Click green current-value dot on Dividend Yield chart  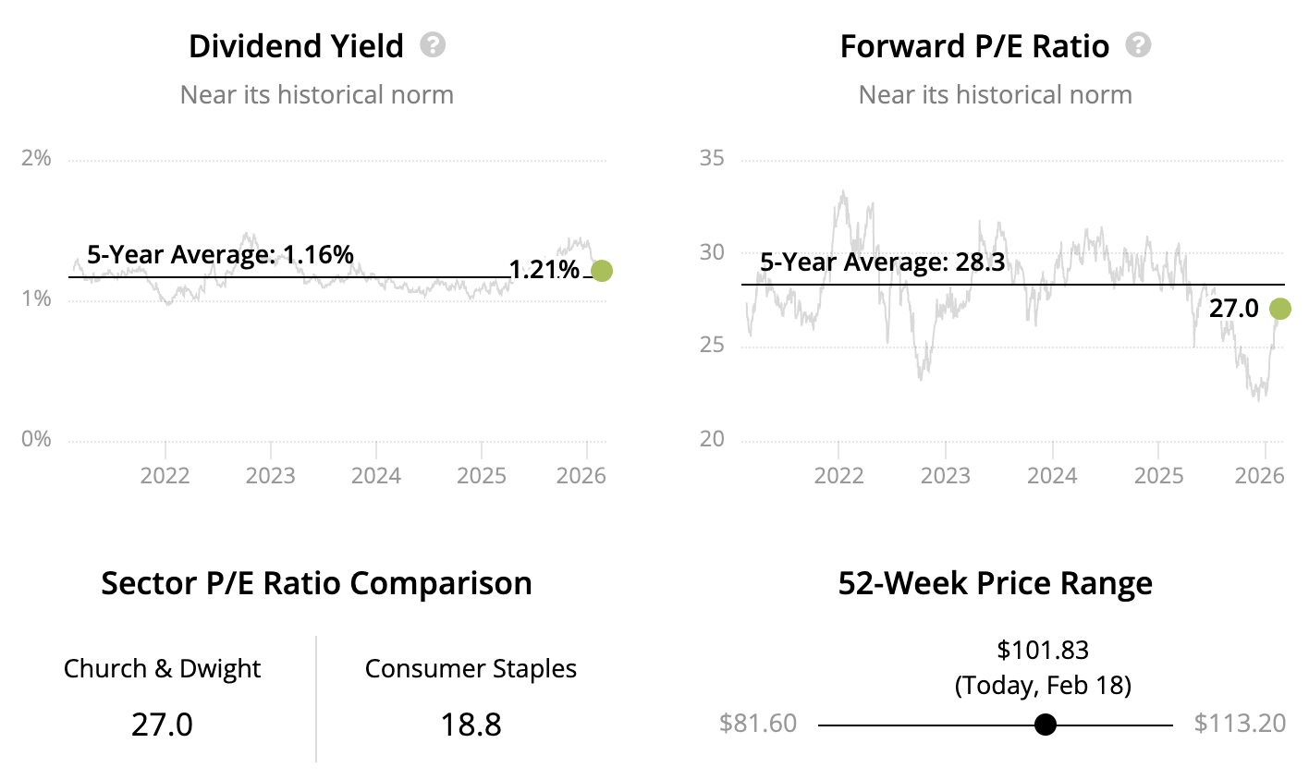602,271
